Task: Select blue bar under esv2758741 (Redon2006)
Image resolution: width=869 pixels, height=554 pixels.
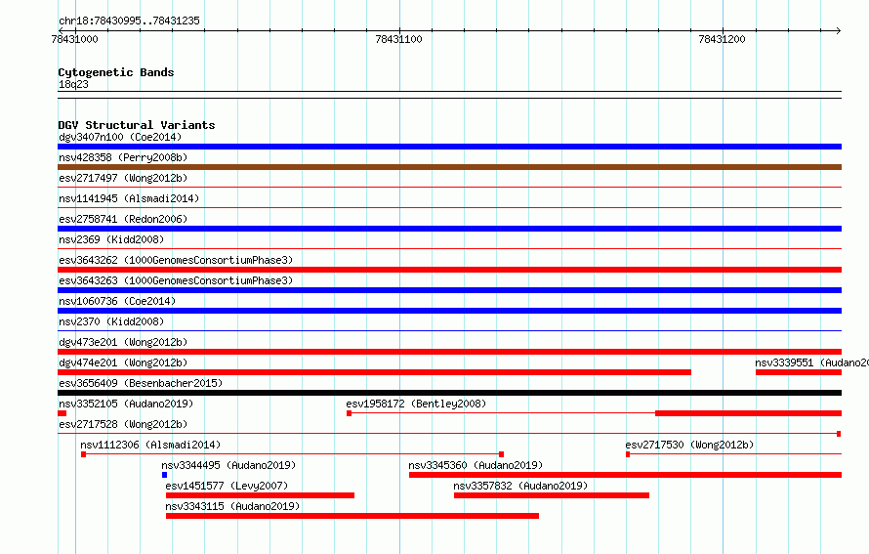Action: [x=449, y=229]
